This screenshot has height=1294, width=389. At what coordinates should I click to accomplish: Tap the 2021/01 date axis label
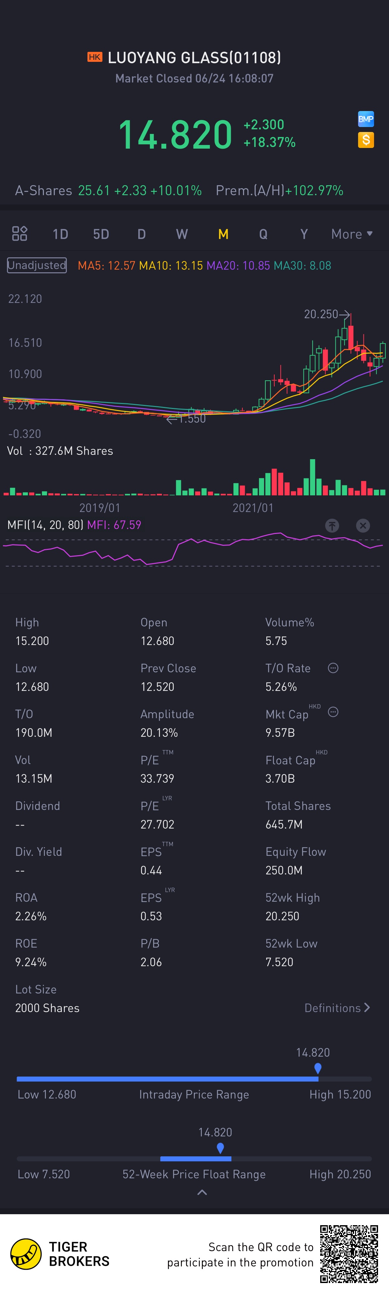[253, 508]
